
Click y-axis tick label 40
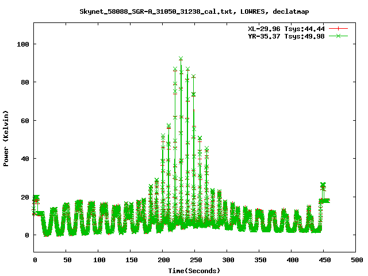(25, 159)
